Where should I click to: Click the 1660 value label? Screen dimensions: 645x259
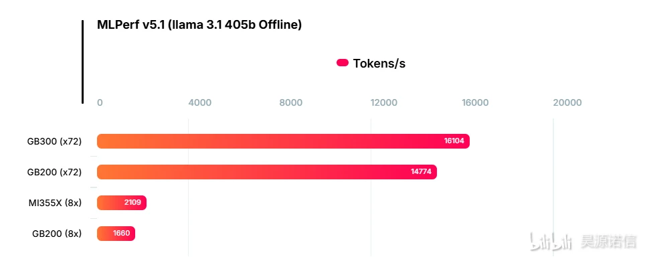[121, 234]
